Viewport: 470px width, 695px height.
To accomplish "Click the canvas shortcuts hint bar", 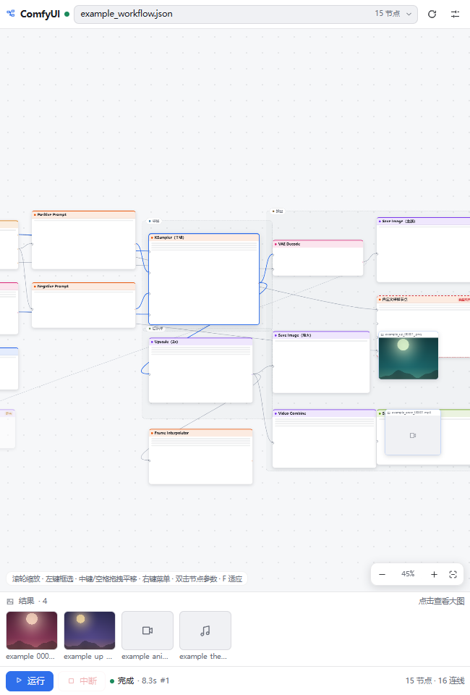I will tap(127, 578).
